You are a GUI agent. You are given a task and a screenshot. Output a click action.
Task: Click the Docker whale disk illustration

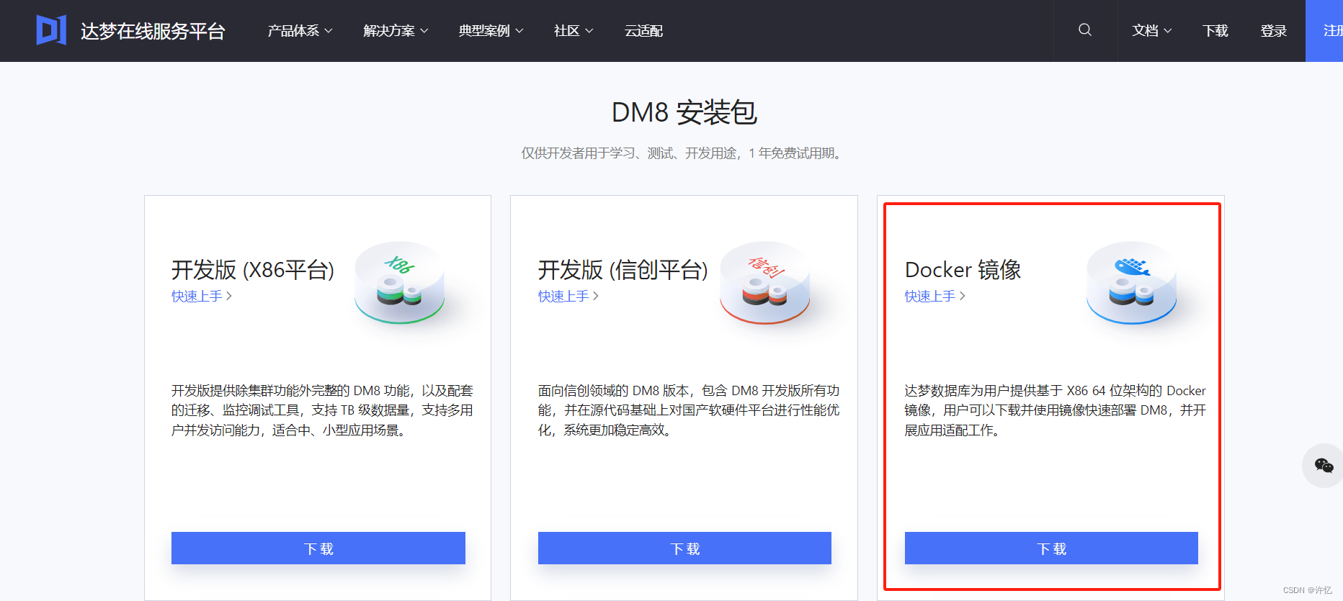pos(1132,282)
